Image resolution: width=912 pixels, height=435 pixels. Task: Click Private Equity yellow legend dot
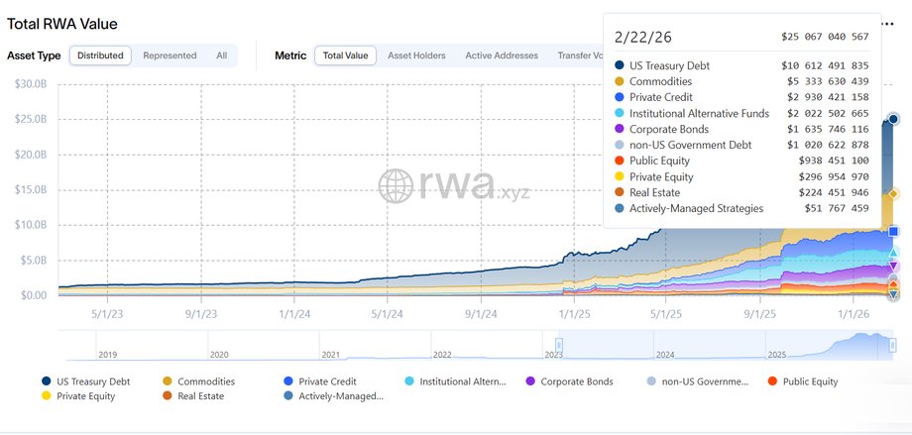[47, 395]
